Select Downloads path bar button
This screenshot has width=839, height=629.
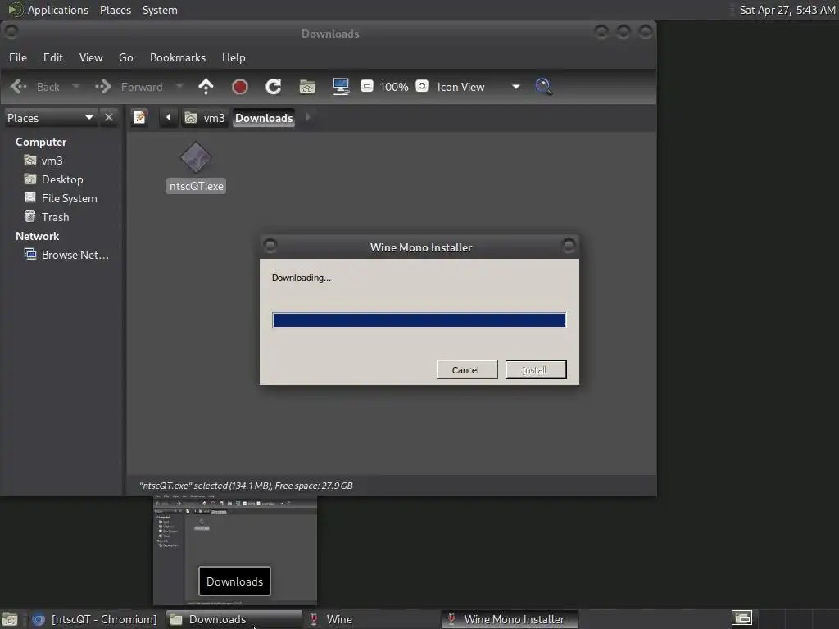(x=264, y=118)
